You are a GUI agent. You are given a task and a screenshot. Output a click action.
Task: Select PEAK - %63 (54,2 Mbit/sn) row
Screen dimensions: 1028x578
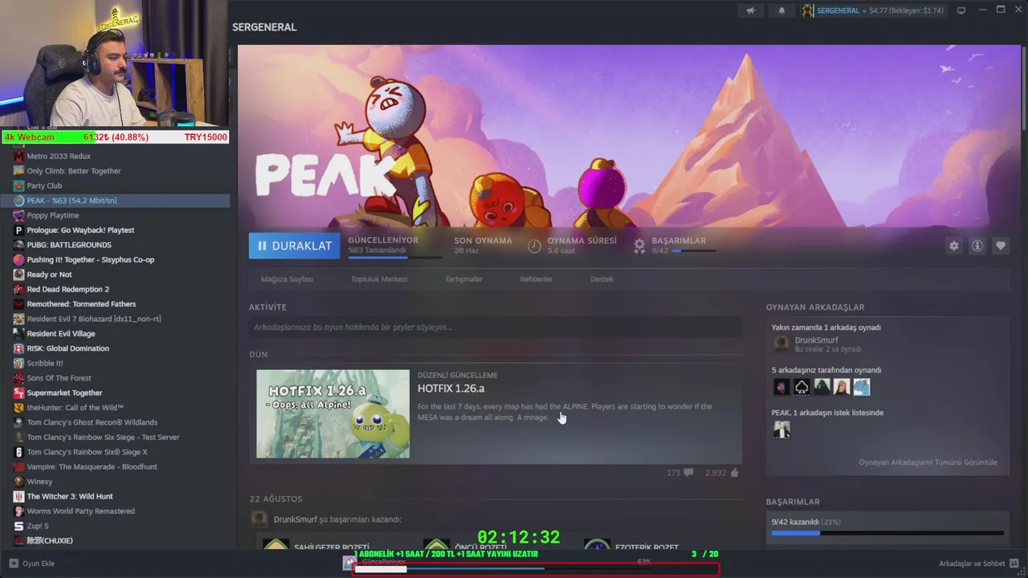(x=115, y=201)
